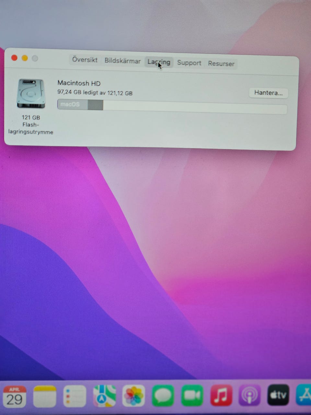Open Music app in the Dock
This screenshot has width=311, height=415.
221,395
